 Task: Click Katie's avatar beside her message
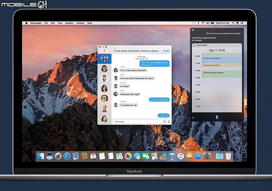click(x=116, y=70)
